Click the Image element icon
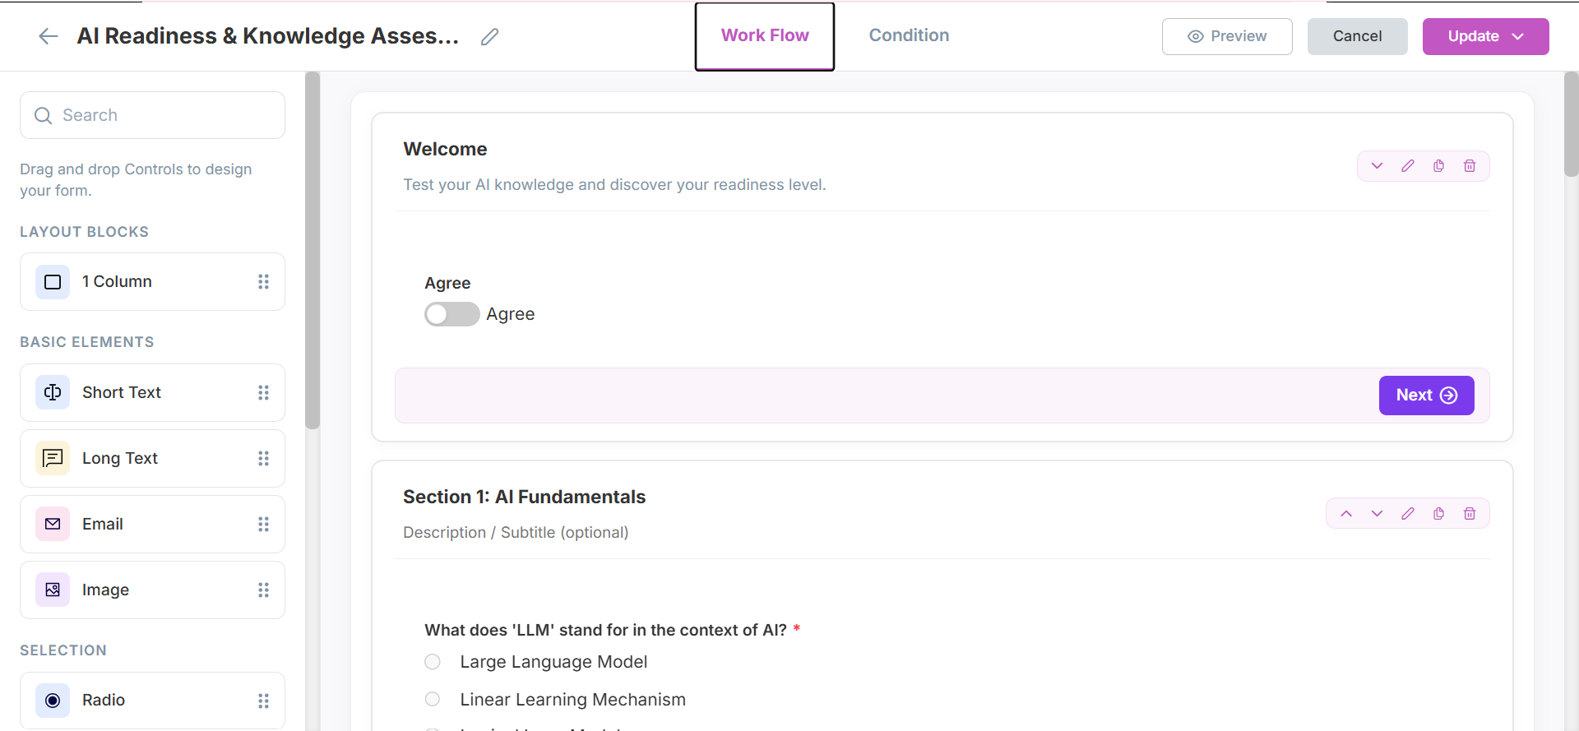1579x731 pixels. pos(53,590)
